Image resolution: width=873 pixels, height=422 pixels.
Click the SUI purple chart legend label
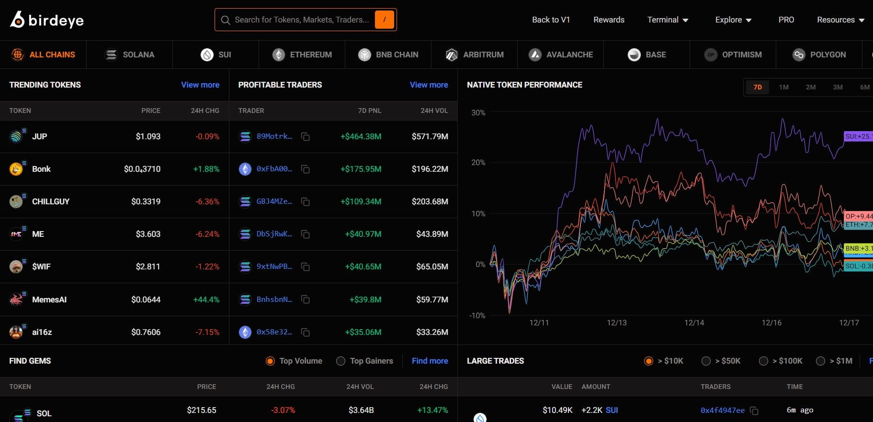[858, 136]
